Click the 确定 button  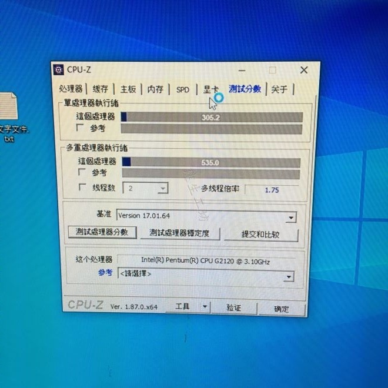tap(282, 309)
